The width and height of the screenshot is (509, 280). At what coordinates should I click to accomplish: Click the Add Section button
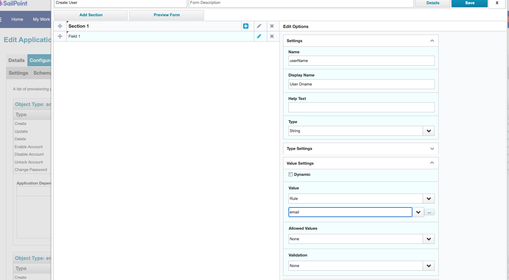91,15
